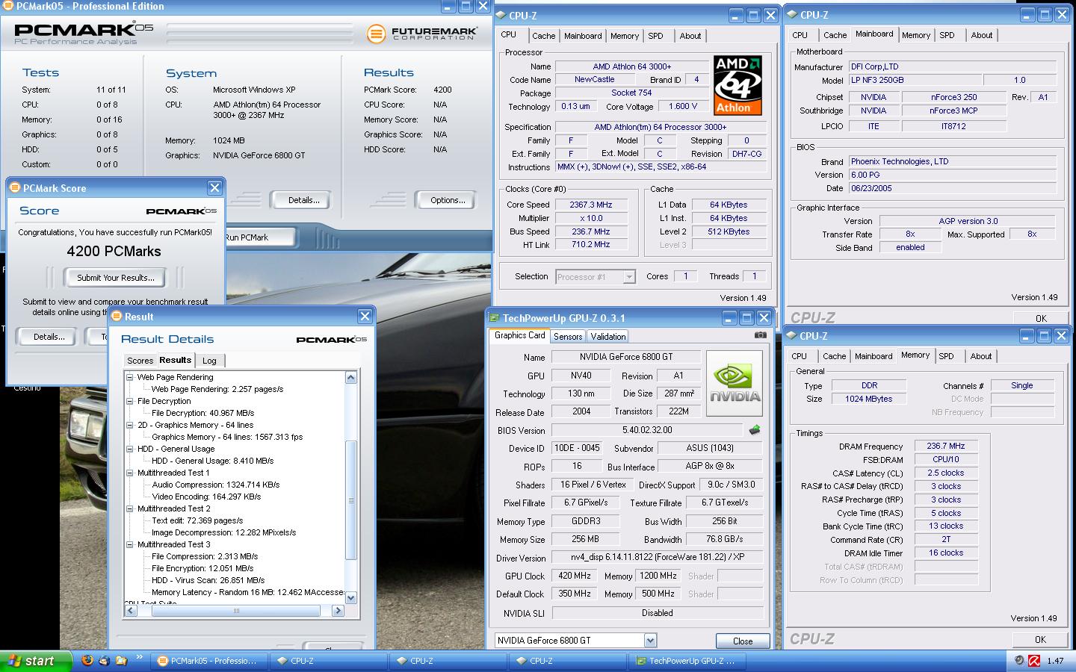Open the Scores tab in Result Details
Screen dimensions: 1076x672
pos(140,361)
